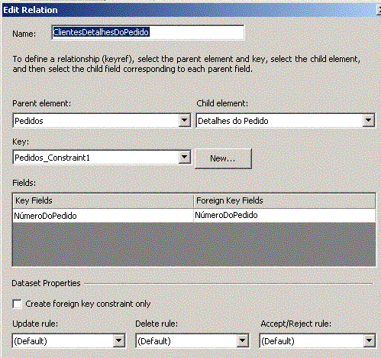The height and width of the screenshot is (358, 381).
Task: Enable Create foreign key constraint only
Action: click(x=17, y=304)
